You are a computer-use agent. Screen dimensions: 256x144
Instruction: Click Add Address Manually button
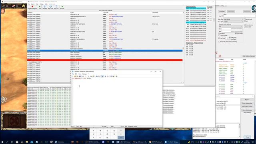tap(249, 56)
